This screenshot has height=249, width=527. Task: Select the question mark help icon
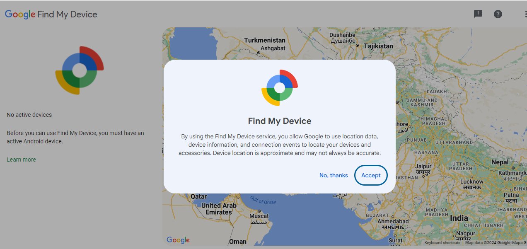498,14
